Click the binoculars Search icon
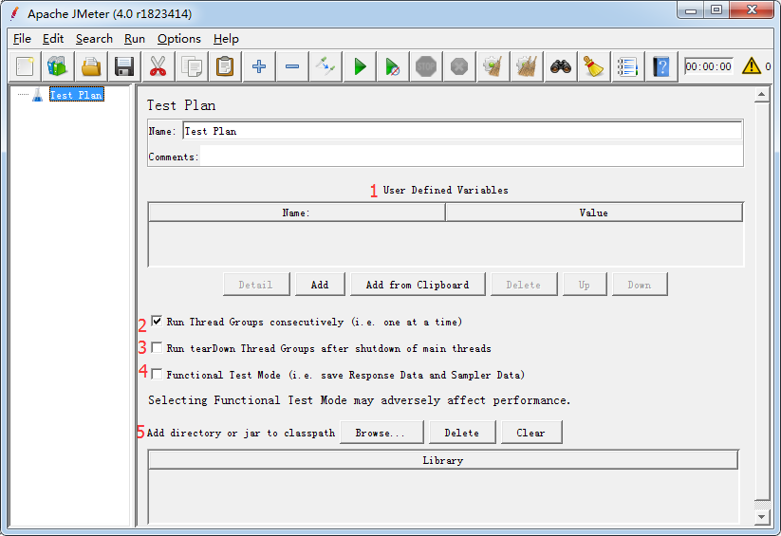This screenshot has width=781, height=536. pyautogui.click(x=561, y=66)
